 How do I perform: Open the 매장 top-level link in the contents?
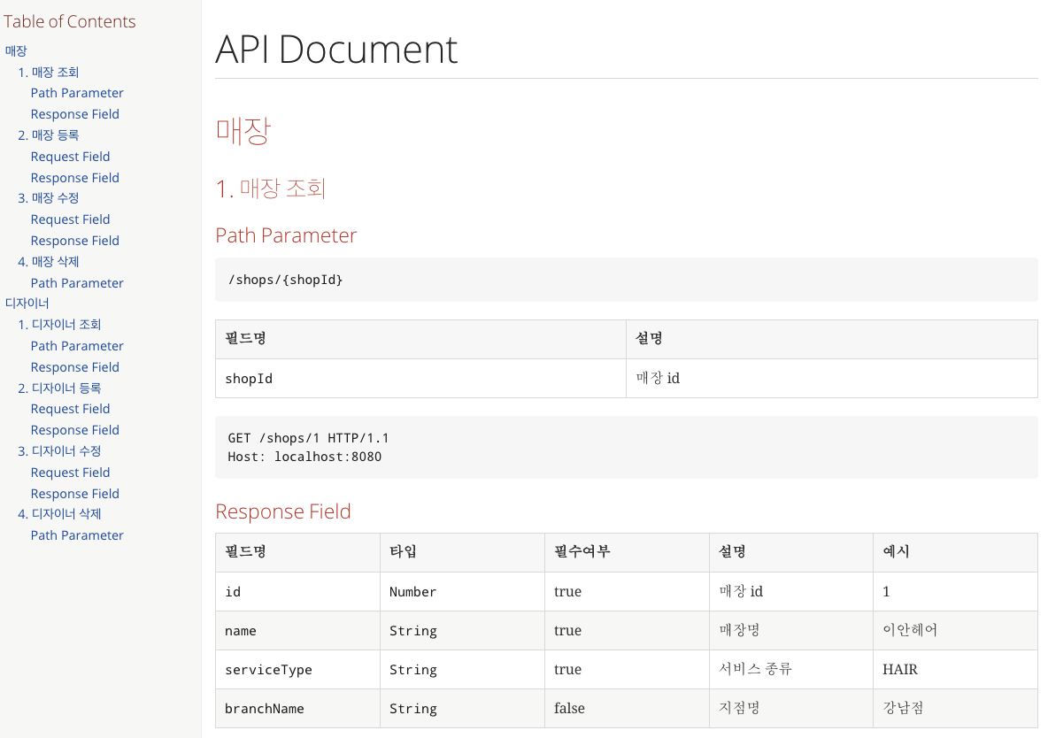point(16,50)
